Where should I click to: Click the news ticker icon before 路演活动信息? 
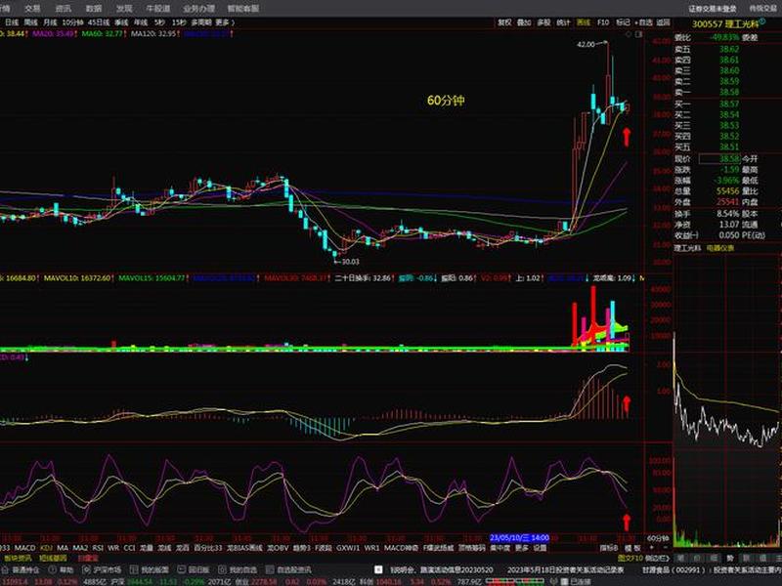pyautogui.click(x=378, y=569)
